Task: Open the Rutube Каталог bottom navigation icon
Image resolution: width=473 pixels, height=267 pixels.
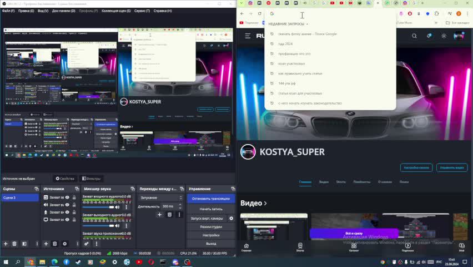Action: point(354,248)
